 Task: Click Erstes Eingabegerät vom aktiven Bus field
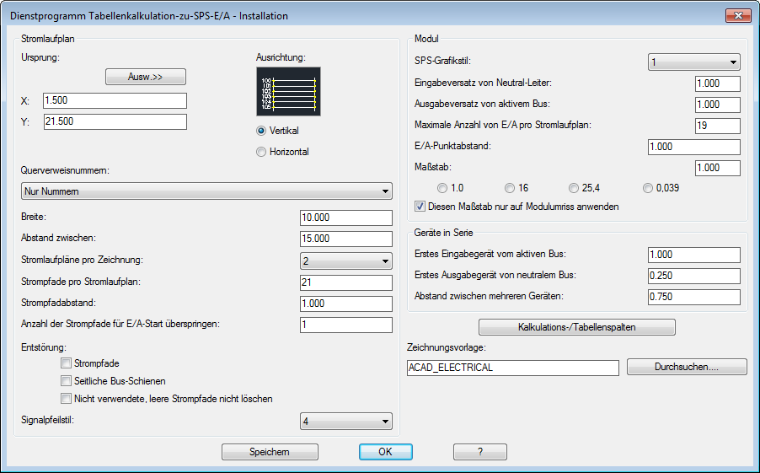tap(694, 255)
